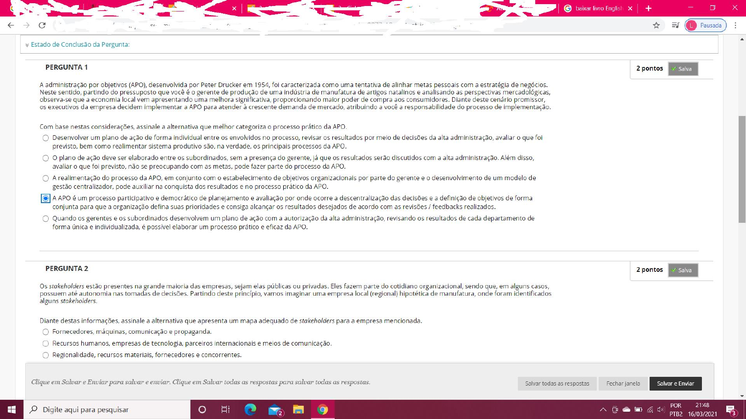Choose 'Regionalidade, recursos materiais' option
This screenshot has width=746, height=419.
(45, 355)
